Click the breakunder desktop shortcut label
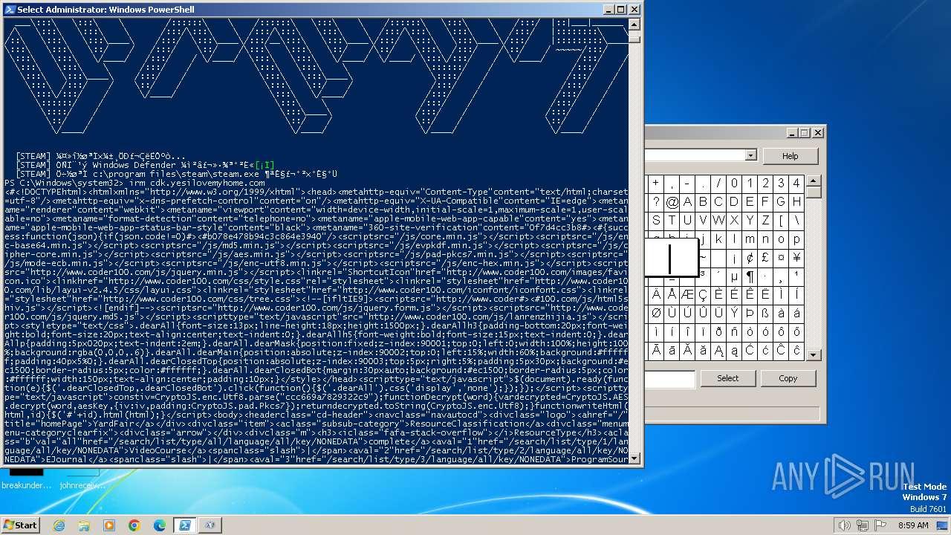This screenshot has width=951, height=535. click(26, 485)
